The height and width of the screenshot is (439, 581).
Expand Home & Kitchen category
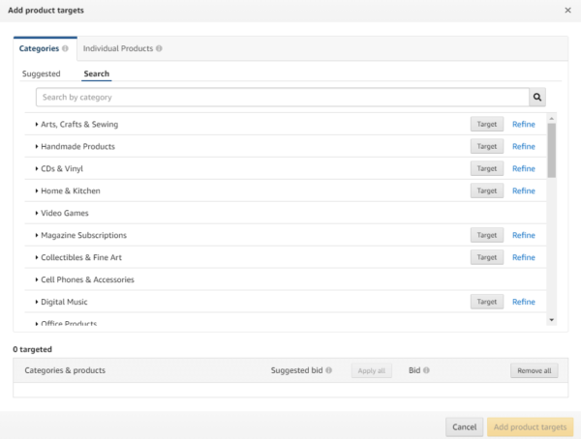(37, 191)
